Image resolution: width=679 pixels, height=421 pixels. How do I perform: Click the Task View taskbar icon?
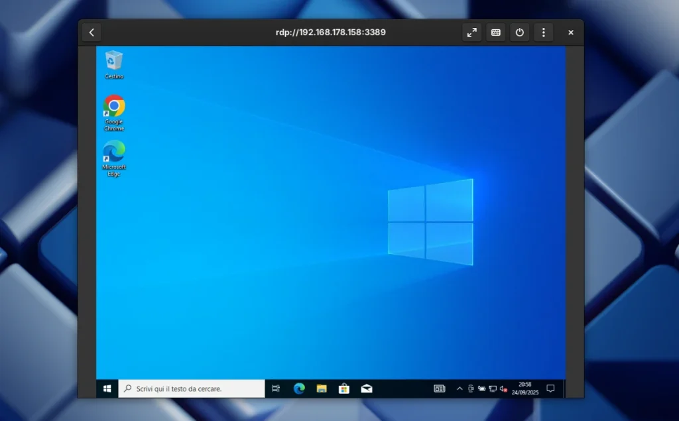[x=277, y=389]
